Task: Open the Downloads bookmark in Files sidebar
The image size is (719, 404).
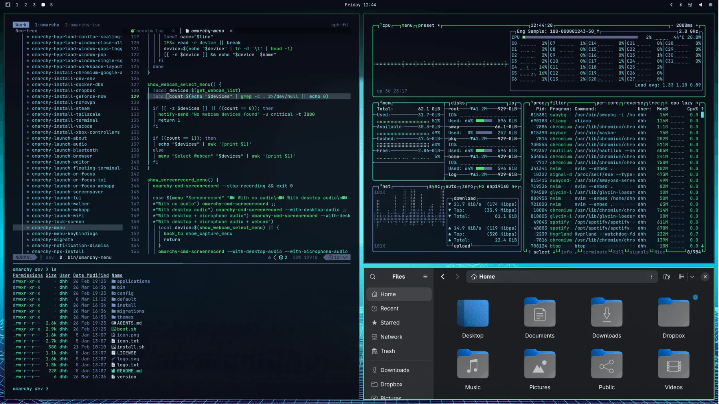Action: [399, 370]
